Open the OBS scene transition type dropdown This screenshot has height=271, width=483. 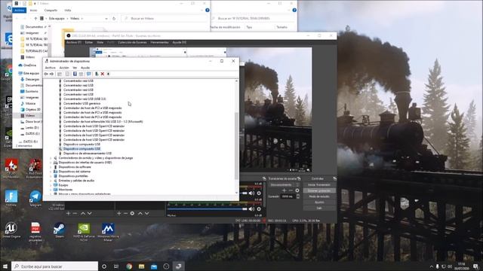pyautogui.click(x=284, y=185)
